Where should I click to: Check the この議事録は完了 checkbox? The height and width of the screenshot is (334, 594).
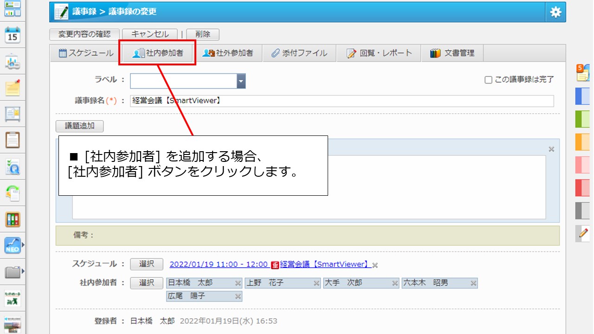[x=488, y=80]
